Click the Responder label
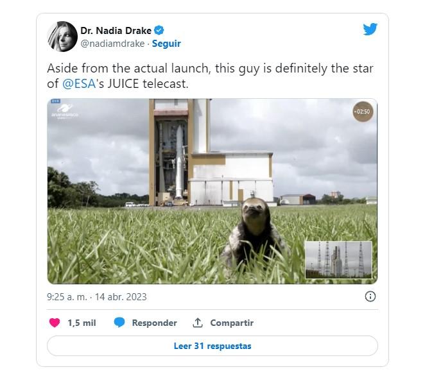Viewport: 425px width, 374px height. [x=154, y=323]
